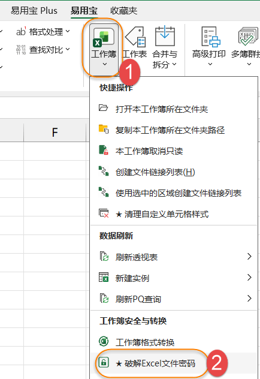260x379 pixels.
Task: Click the icon beside 使用选中的区域创建文件链接列表
Action: 104,192
